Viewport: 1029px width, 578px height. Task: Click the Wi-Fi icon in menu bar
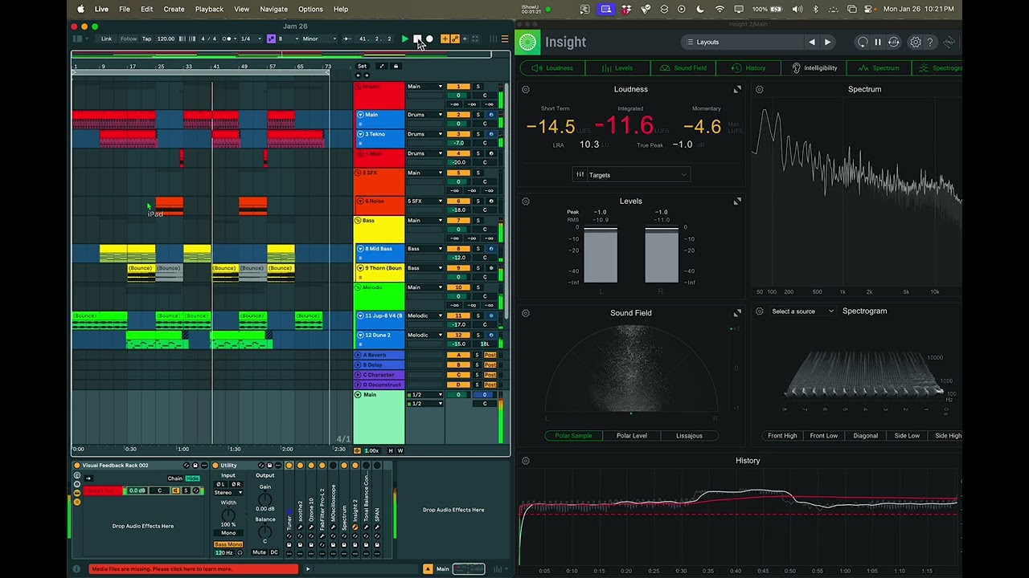[x=719, y=9]
